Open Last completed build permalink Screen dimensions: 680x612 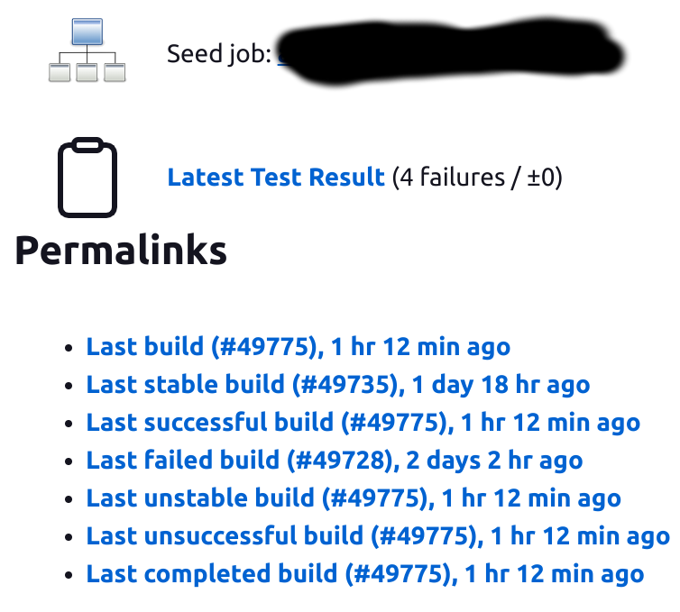[x=365, y=574]
